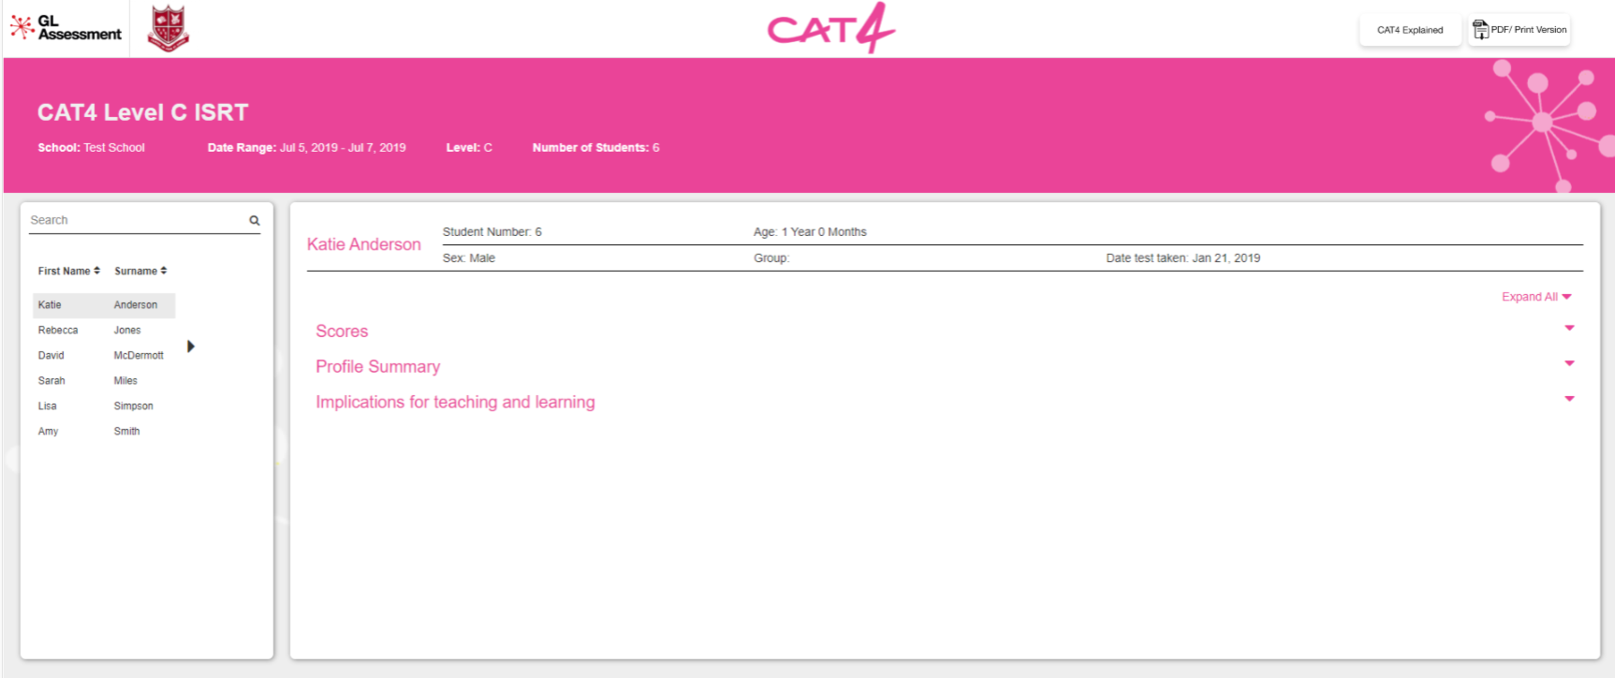Click 'Level: C' text

pos(469,148)
